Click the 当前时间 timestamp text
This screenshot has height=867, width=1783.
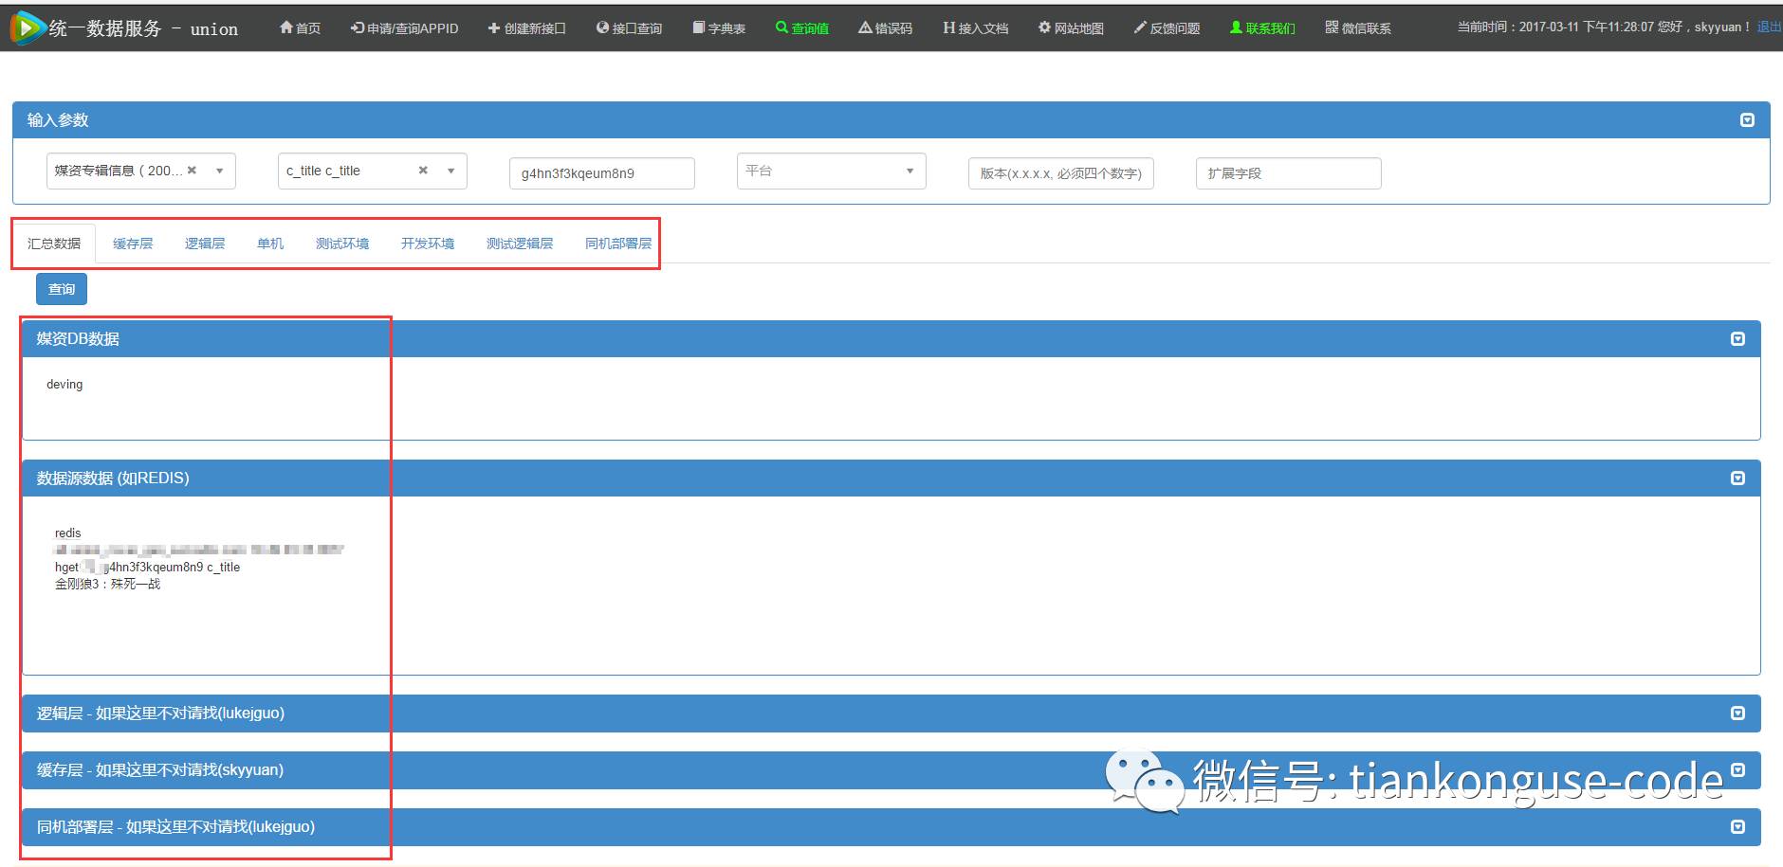[1554, 27]
